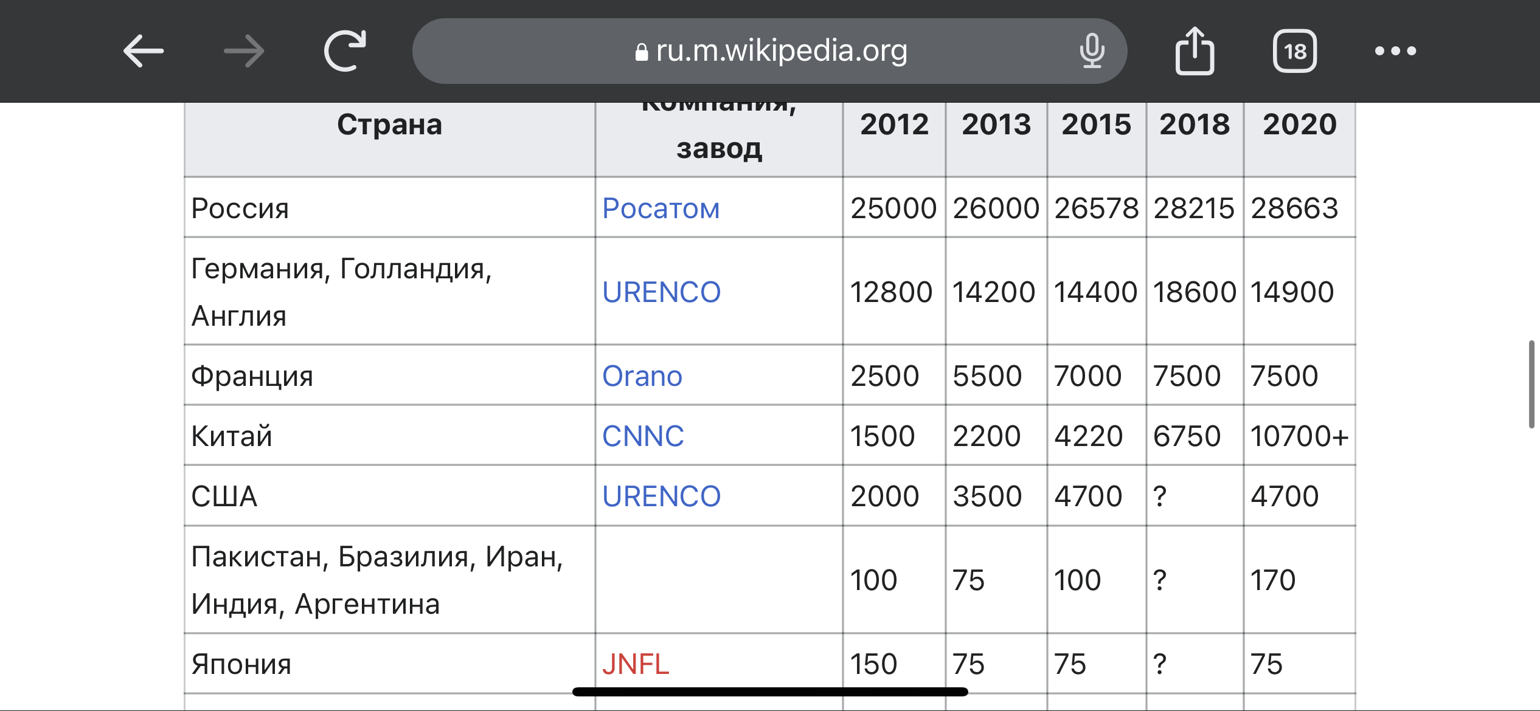Select the Япония country cell
Screen dimensions: 1540x711
pyautogui.click(x=390, y=664)
